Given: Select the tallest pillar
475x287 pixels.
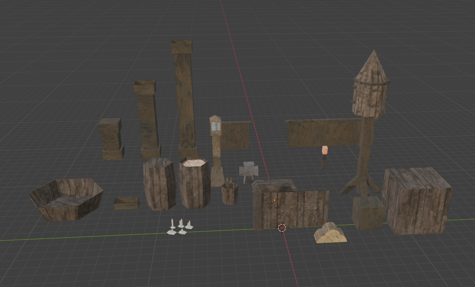Looking at the screenshot, I should (184, 99).
